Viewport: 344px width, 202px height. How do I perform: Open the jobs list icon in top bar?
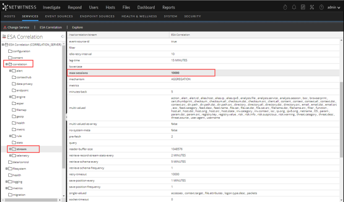point(303,7)
